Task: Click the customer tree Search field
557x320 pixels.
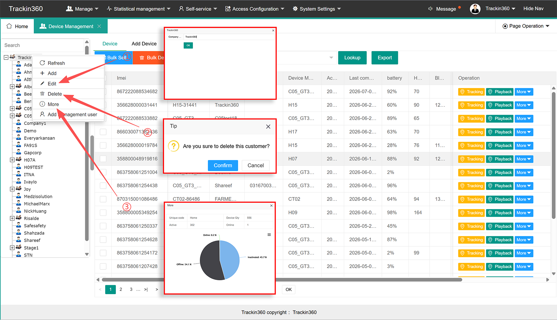Action: tap(43, 45)
